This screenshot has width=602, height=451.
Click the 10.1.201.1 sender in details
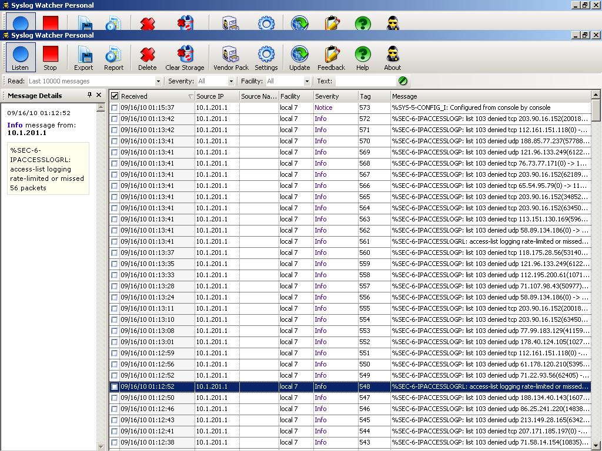pyautogui.click(x=27, y=133)
